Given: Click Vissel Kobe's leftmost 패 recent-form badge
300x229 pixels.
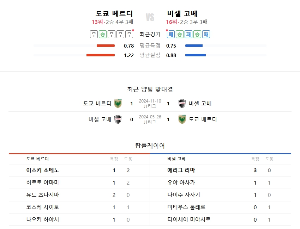Looking at the screenshot, I should (x=171, y=34).
